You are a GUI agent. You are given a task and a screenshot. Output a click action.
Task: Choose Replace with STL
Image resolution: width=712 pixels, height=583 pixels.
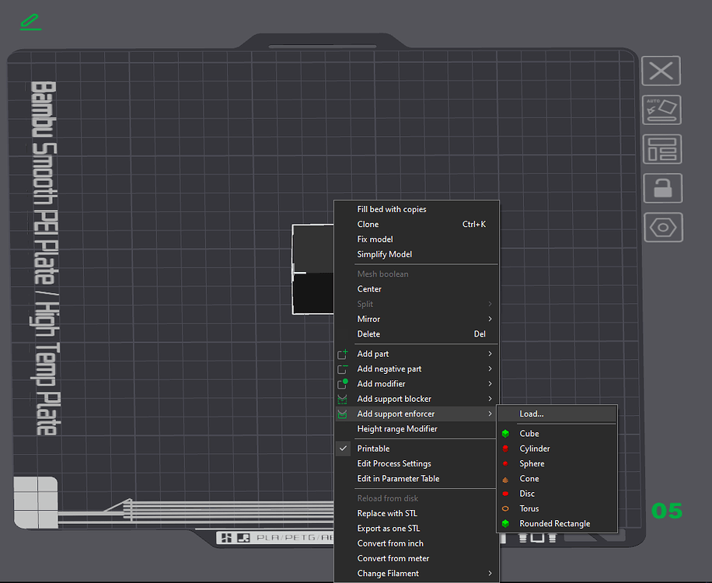[417, 513]
